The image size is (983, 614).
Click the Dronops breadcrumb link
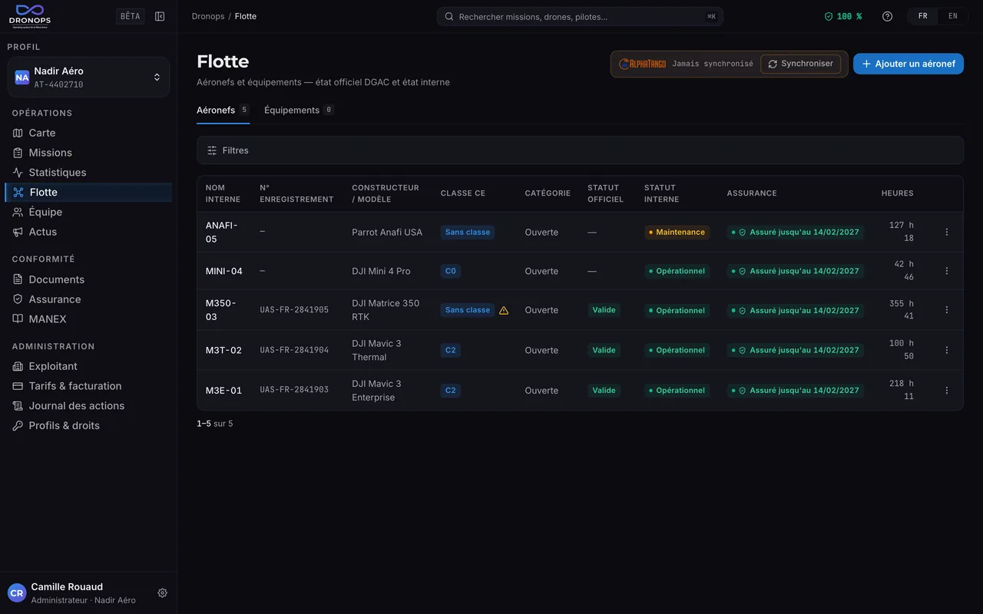point(208,16)
